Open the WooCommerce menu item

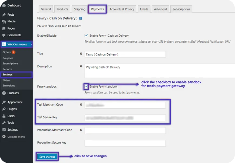point(17,44)
